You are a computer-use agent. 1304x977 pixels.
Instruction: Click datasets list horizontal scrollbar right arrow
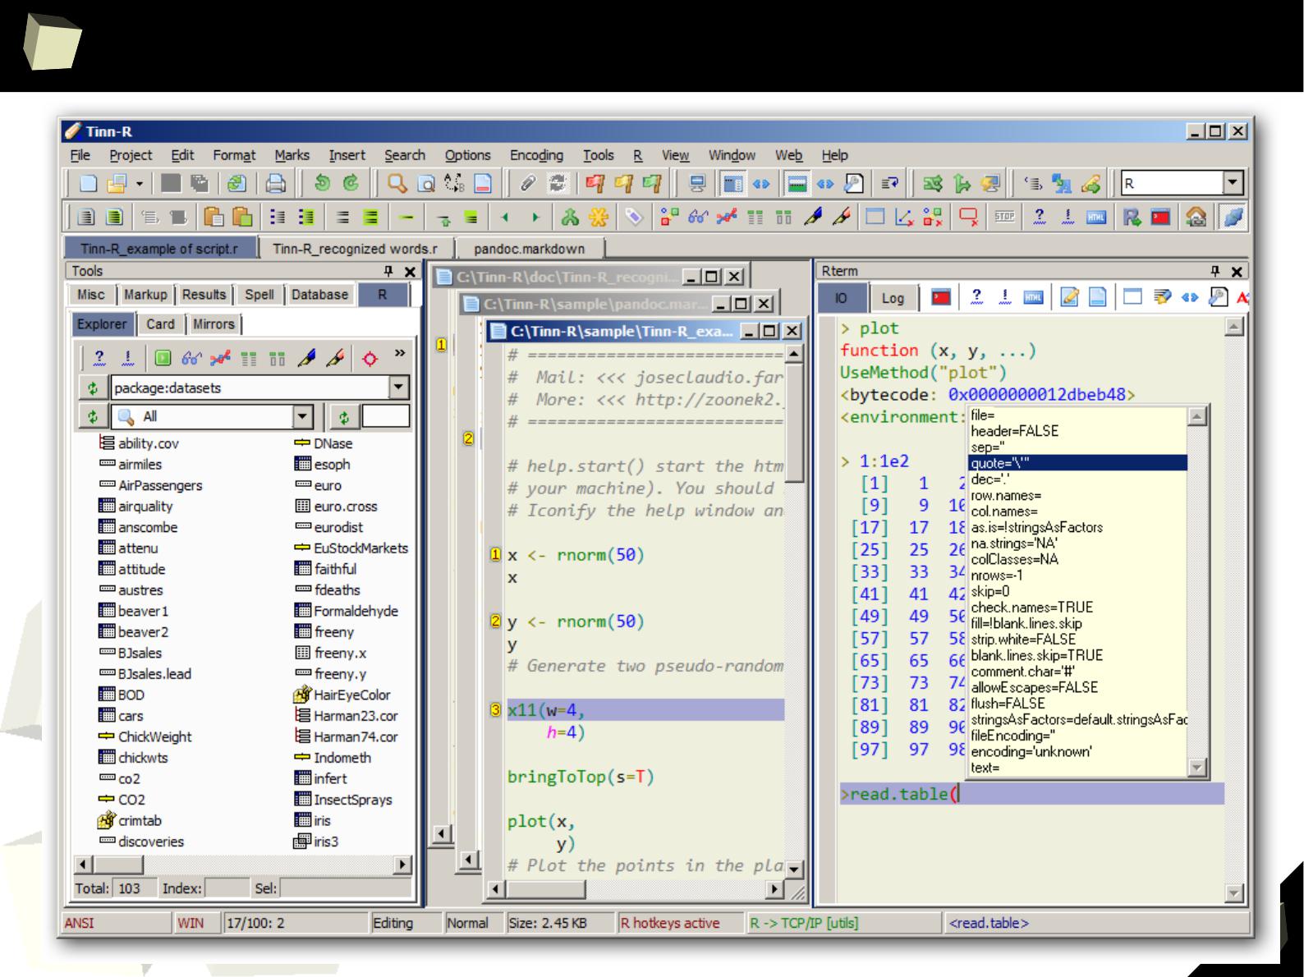click(402, 865)
